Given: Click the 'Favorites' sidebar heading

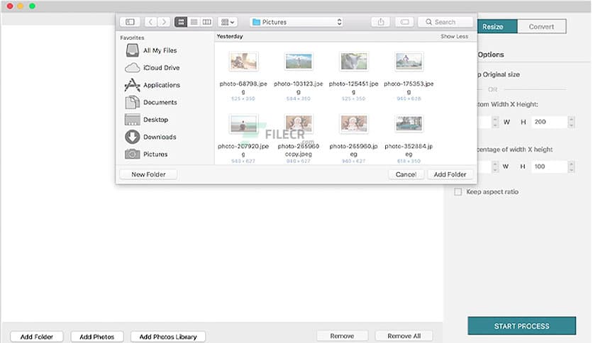Looking at the screenshot, I should 132,38.
